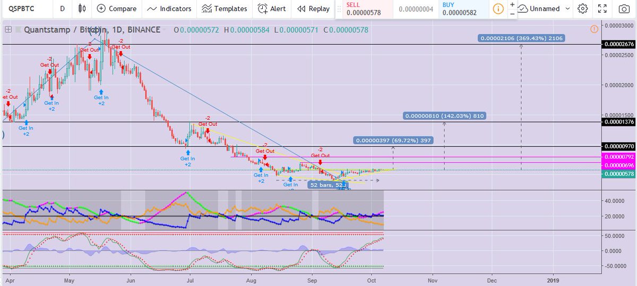The image size is (637, 286).
Task: Click the magenta 0.00000696 price label
Action: 619,166
